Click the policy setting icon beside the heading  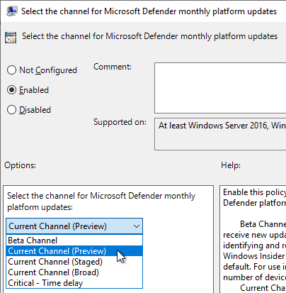[x=11, y=38]
